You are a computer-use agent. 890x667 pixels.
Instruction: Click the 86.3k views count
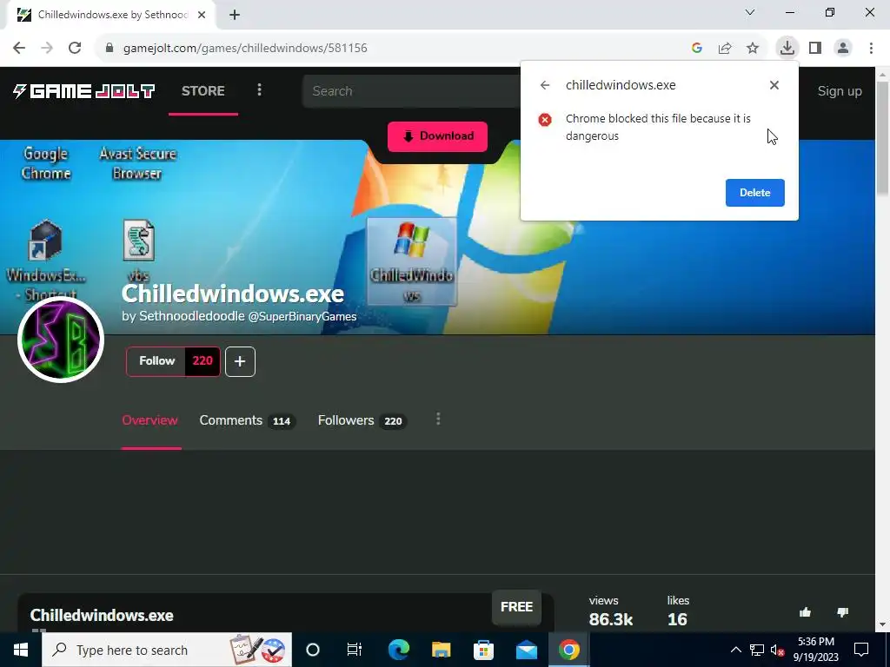click(x=611, y=619)
